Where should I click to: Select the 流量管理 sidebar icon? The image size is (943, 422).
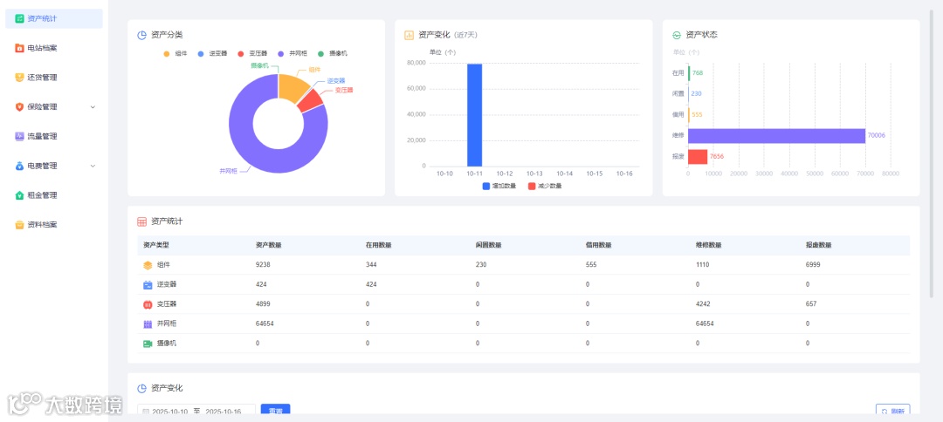click(x=20, y=136)
